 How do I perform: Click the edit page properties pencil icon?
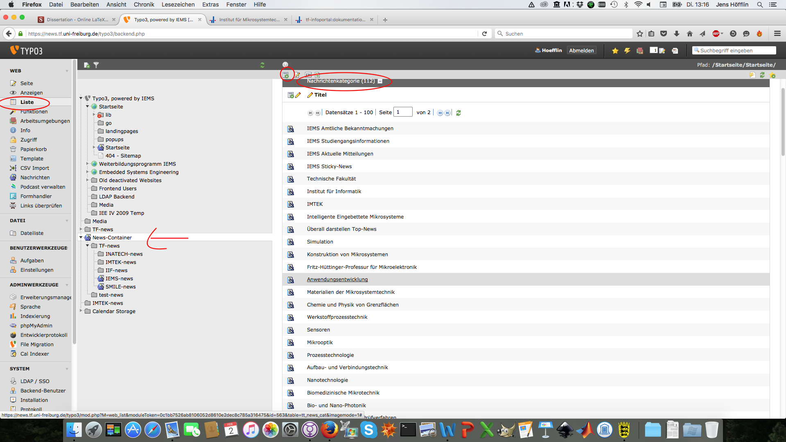coord(297,75)
